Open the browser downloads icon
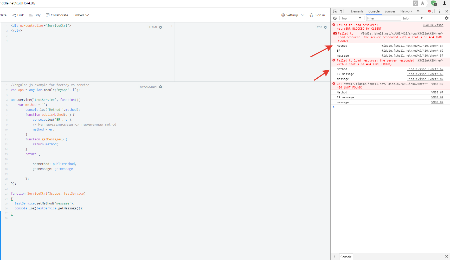The width and height of the screenshot is (450, 260). coord(445,3)
